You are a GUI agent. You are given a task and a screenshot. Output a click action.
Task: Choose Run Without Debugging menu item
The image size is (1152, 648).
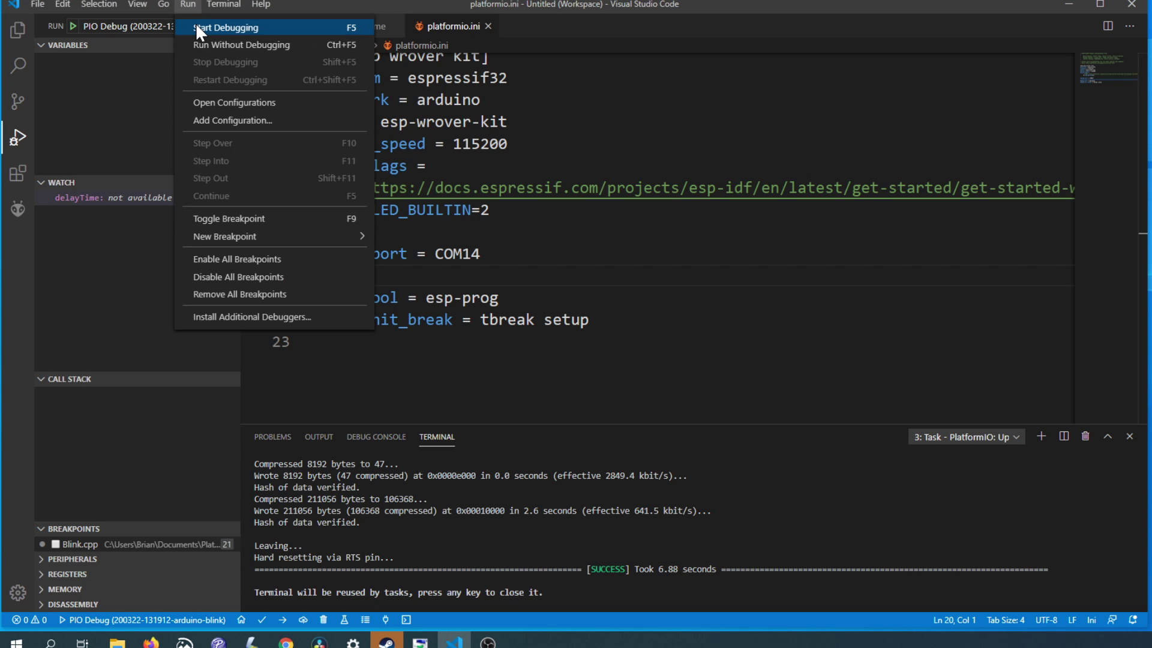(x=274, y=45)
